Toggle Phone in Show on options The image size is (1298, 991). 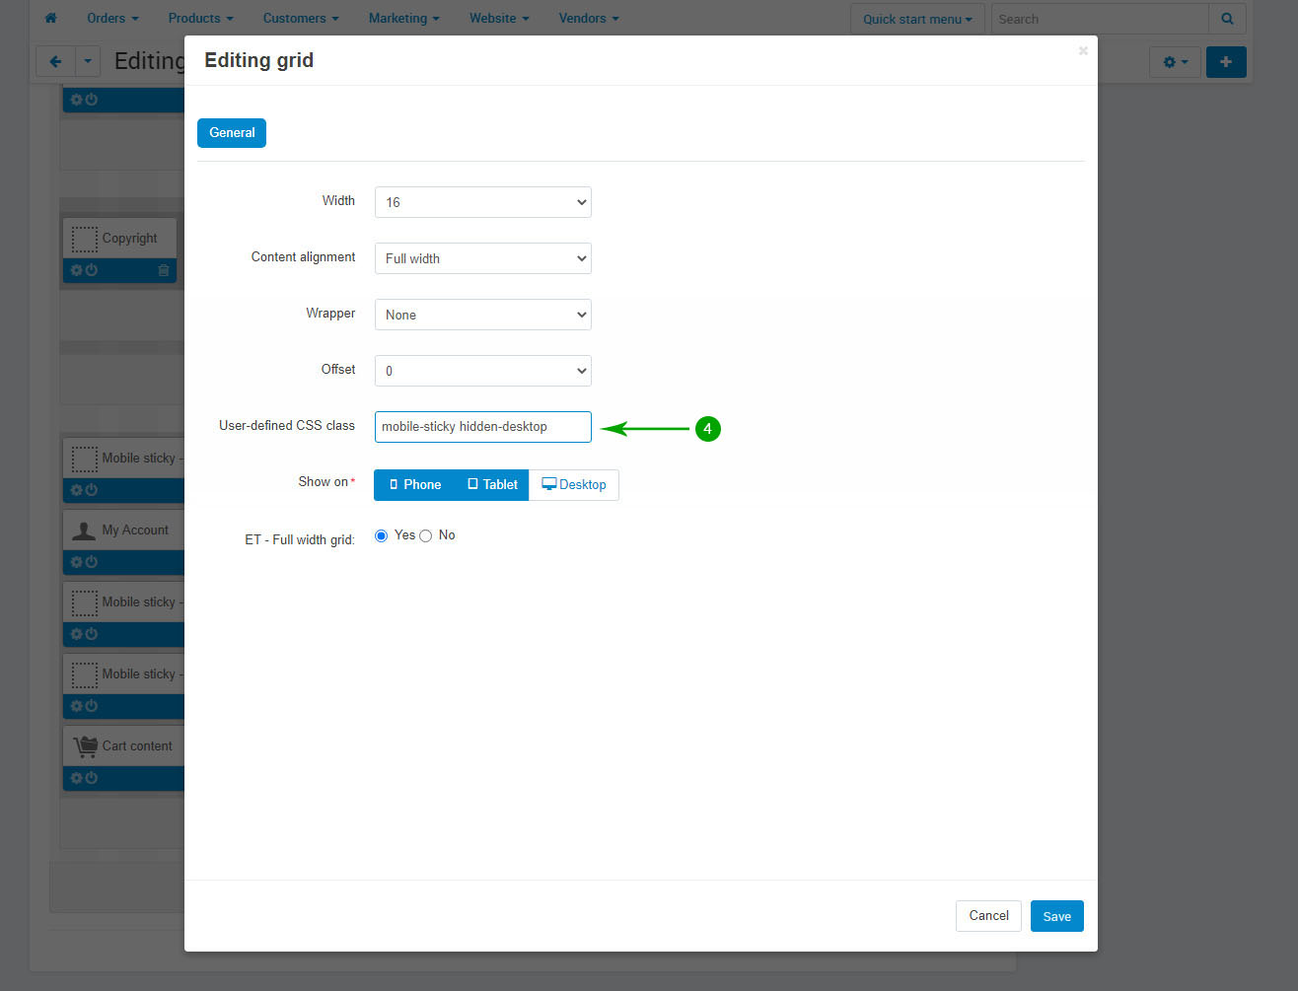tap(414, 485)
